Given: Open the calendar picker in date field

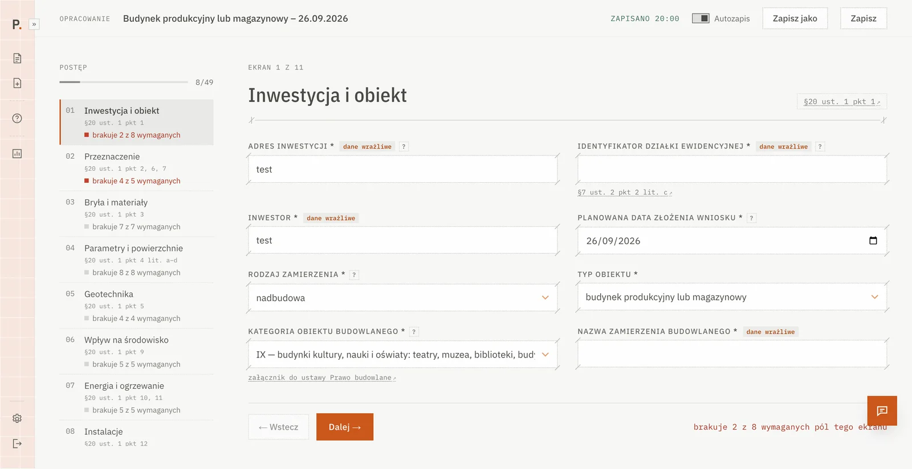Looking at the screenshot, I should (x=873, y=241).
